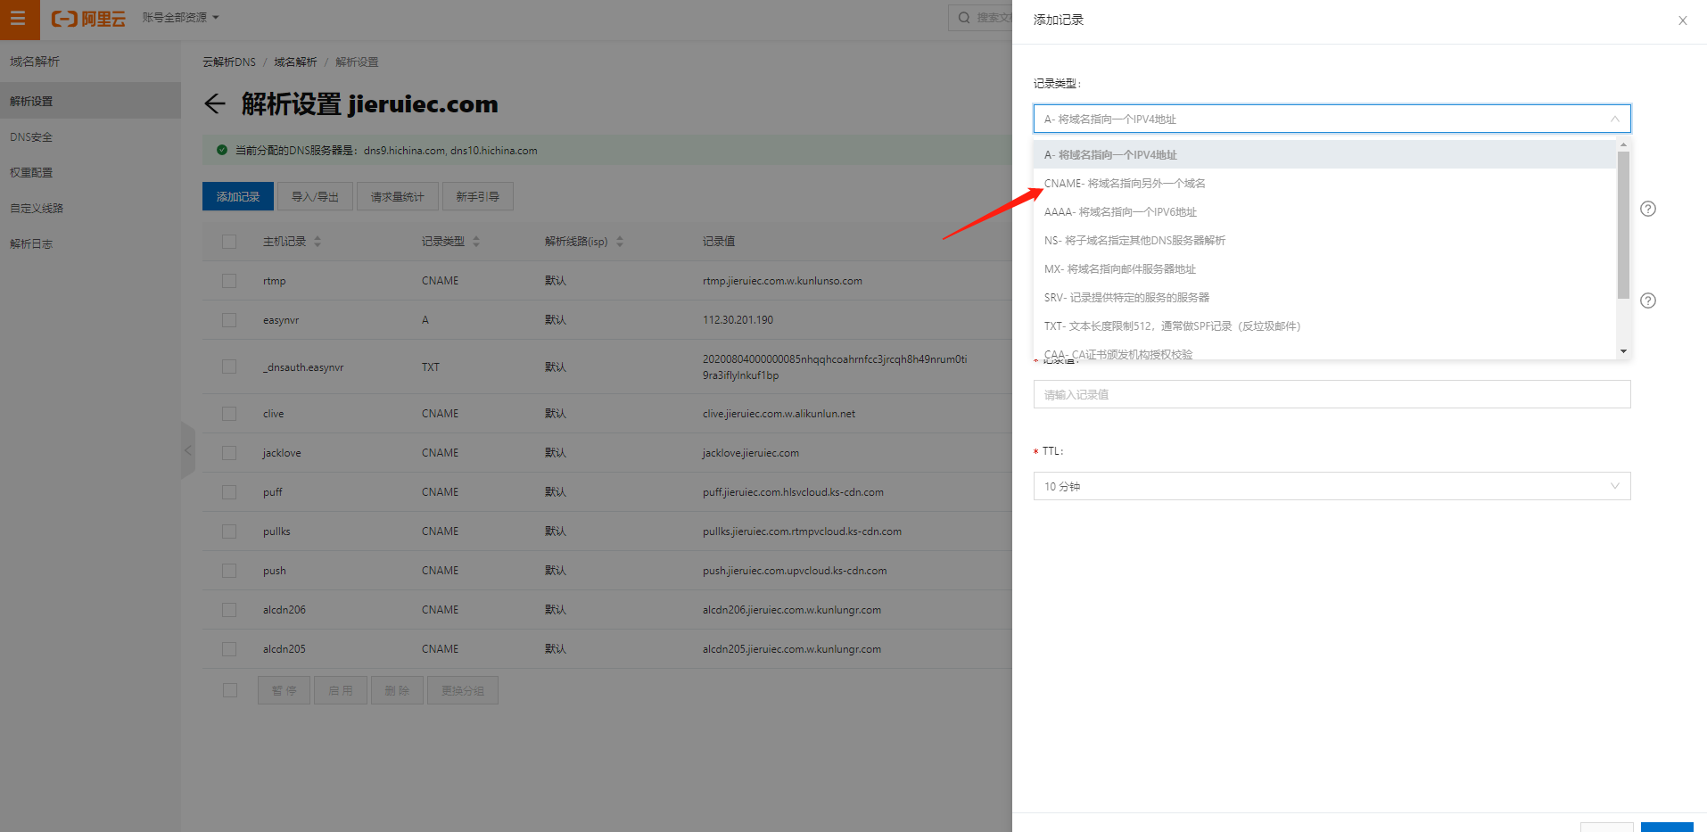Click the blue confirm button at panel bottom

pos(1667,827)
